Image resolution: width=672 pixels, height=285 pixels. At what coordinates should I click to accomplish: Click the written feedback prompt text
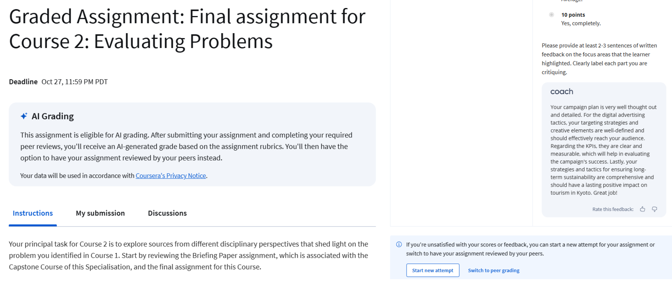point(599,59)
